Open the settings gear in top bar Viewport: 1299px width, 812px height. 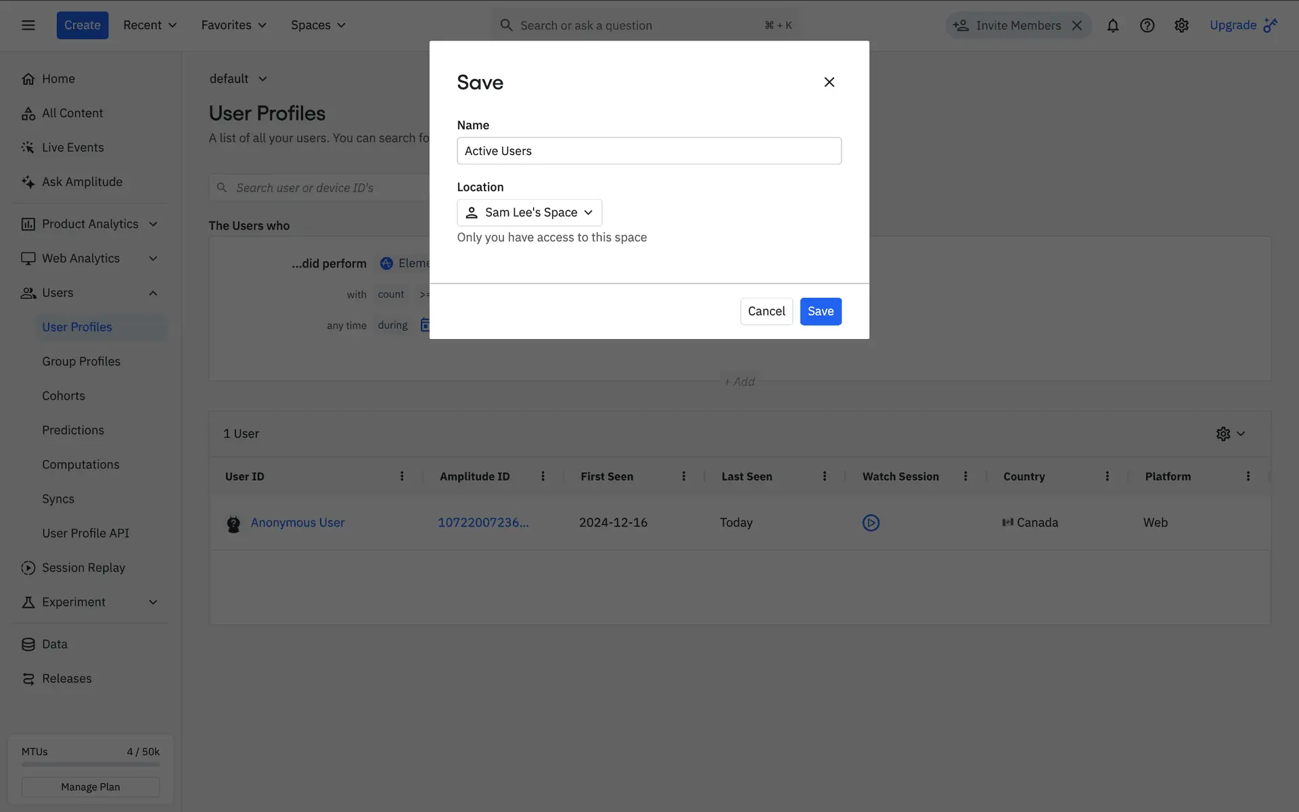tap(1181, 25)
